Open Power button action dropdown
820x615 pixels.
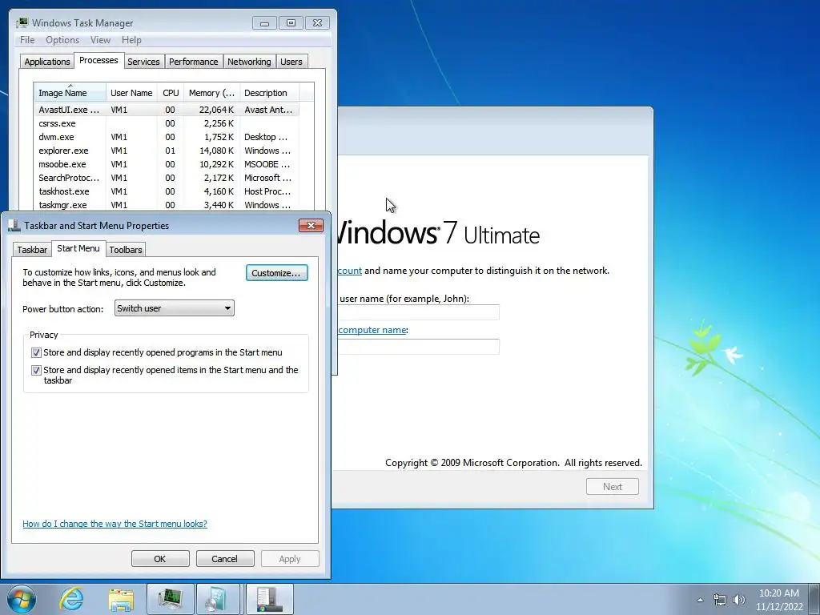(x=174, y=308)
